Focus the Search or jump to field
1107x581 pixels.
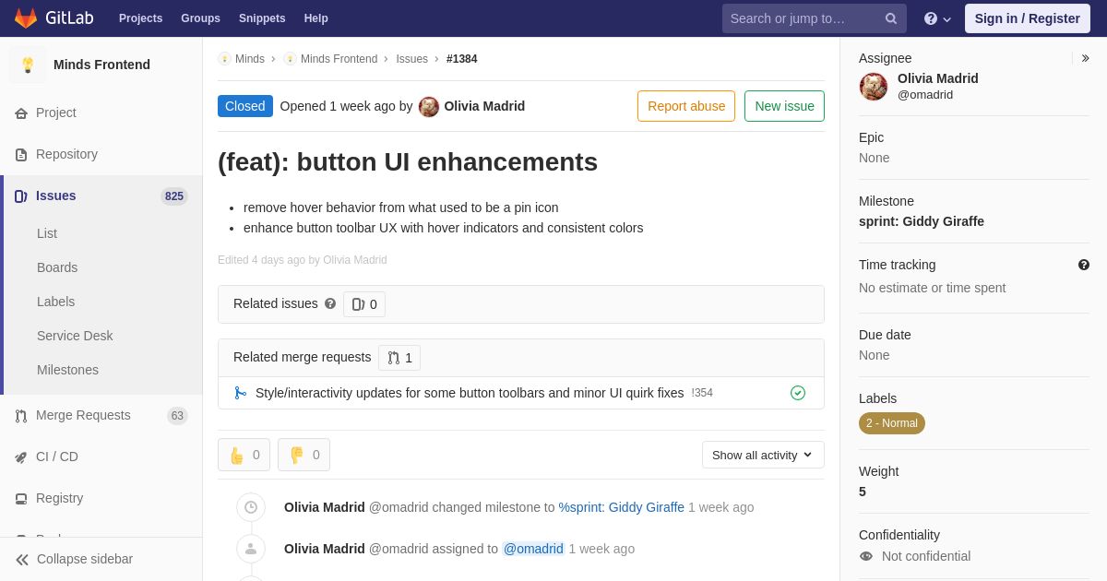click(803, 18)
